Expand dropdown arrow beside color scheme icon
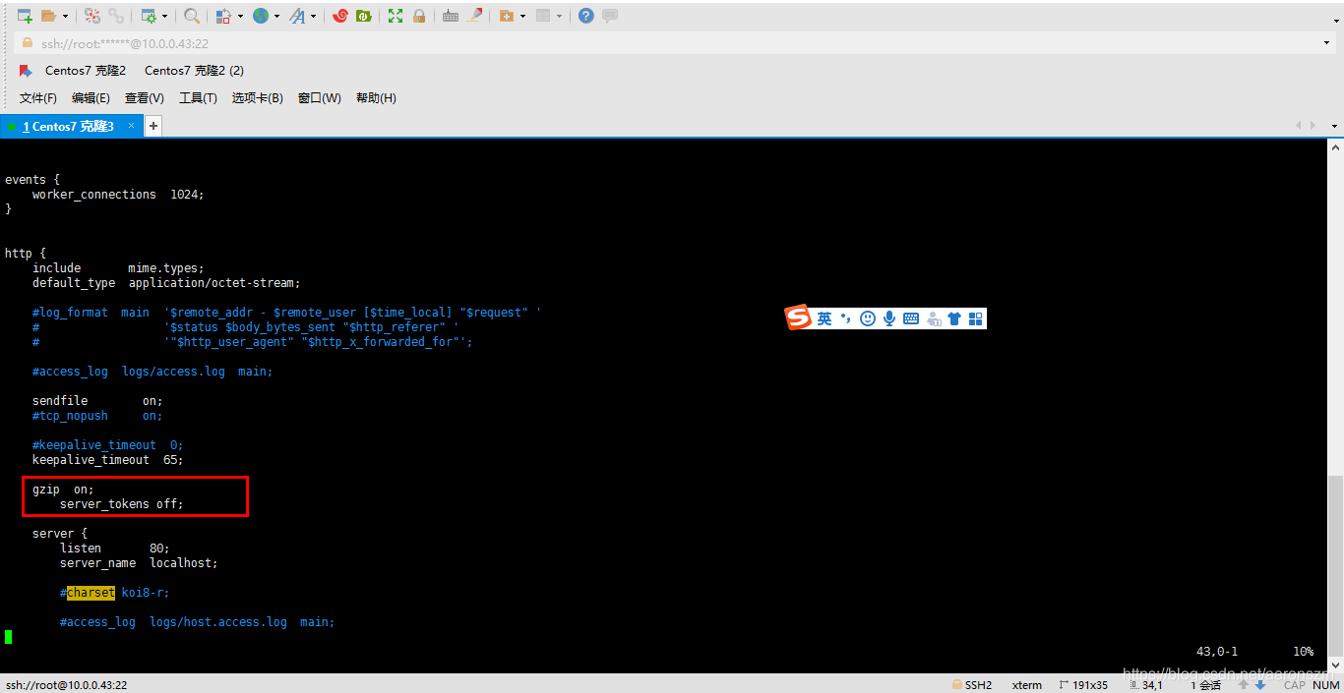 click(239, 16)
